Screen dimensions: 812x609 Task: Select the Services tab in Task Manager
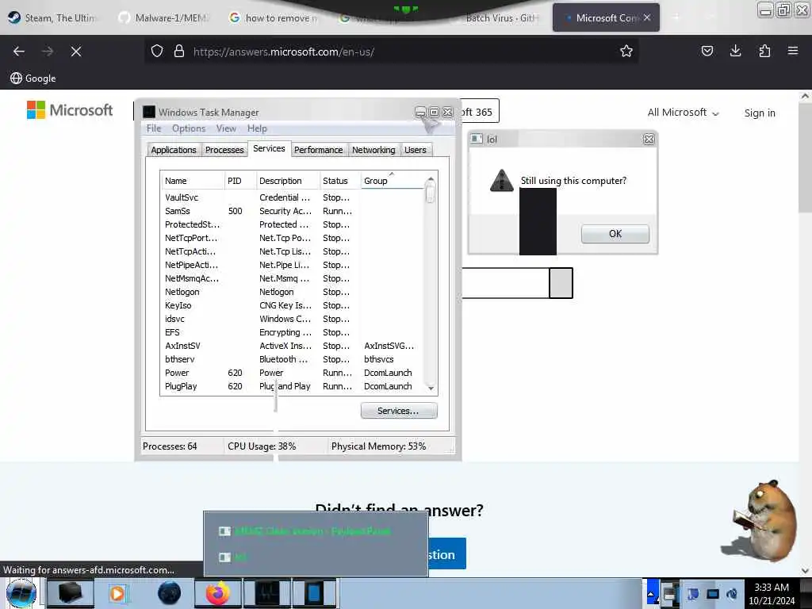(x=269, y=148)
